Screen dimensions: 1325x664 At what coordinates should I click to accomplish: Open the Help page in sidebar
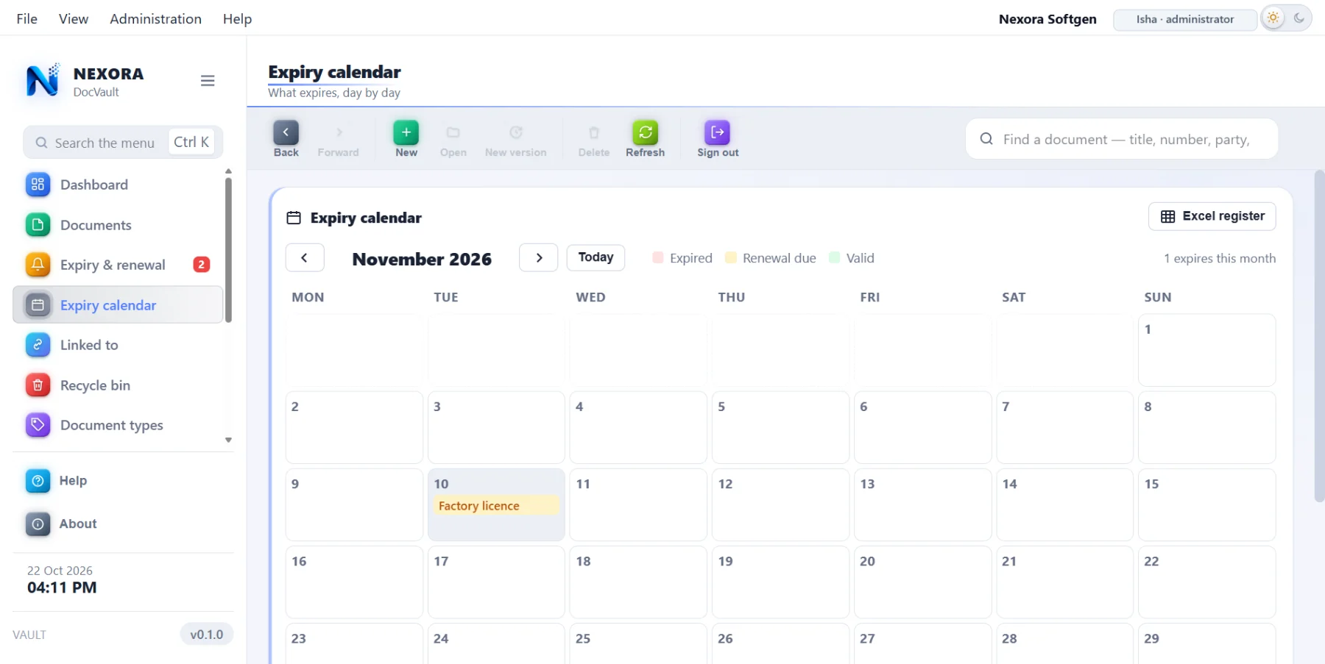click(x=123, y=481)
